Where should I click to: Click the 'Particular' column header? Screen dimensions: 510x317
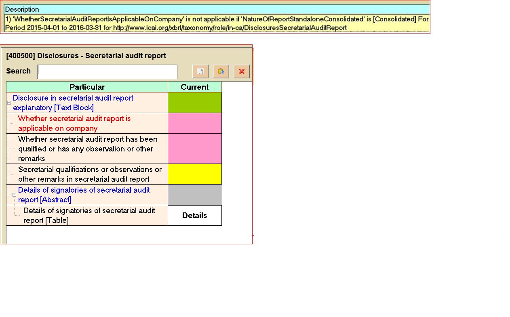(87, 87)
